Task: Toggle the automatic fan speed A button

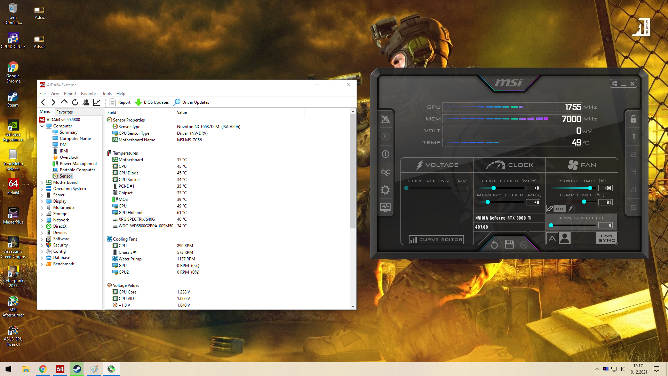Action: tap(552, 238)
